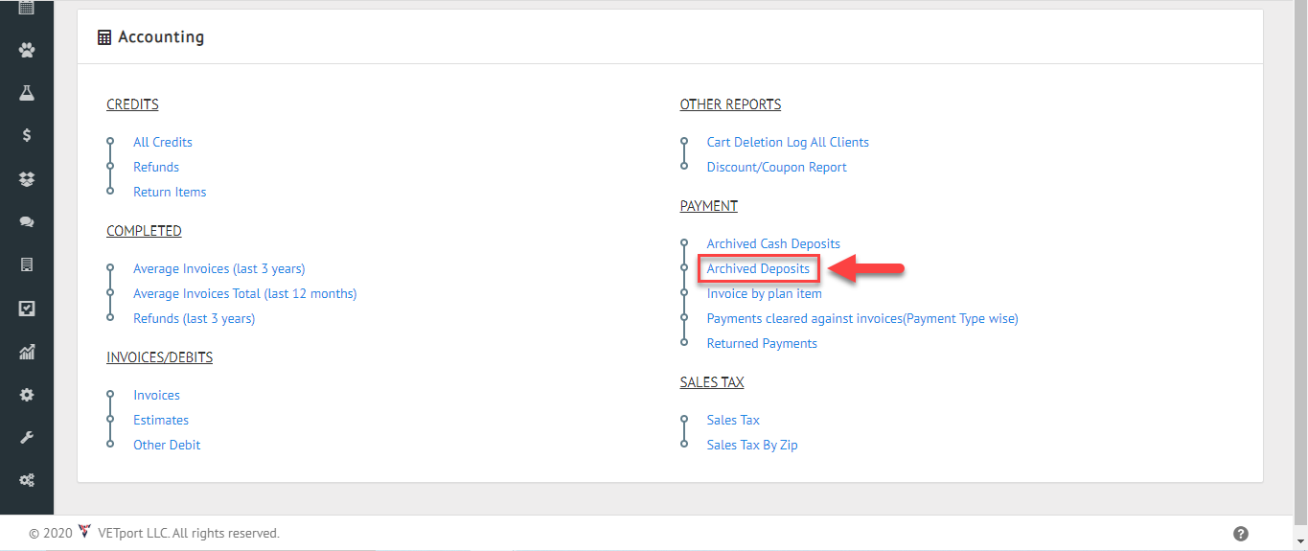Open the Discount/Coupon Report

point(777,167)
